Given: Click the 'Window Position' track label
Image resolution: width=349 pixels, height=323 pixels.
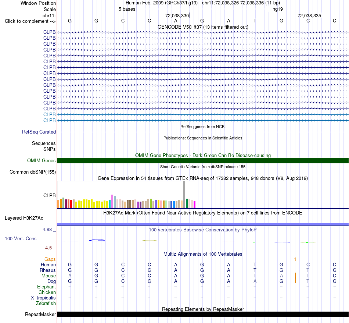Looking at the screenshot, I should 38,3.
